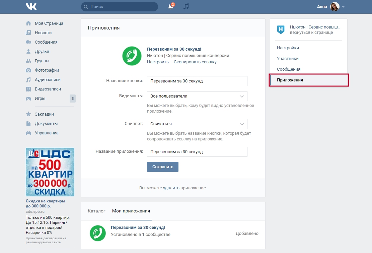Click the Название кнопки input field

pyautogui.click(x=197, y=81)
